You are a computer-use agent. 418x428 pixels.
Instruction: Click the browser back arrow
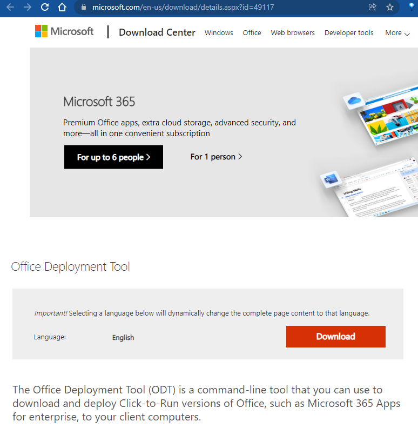click(10, 7)
